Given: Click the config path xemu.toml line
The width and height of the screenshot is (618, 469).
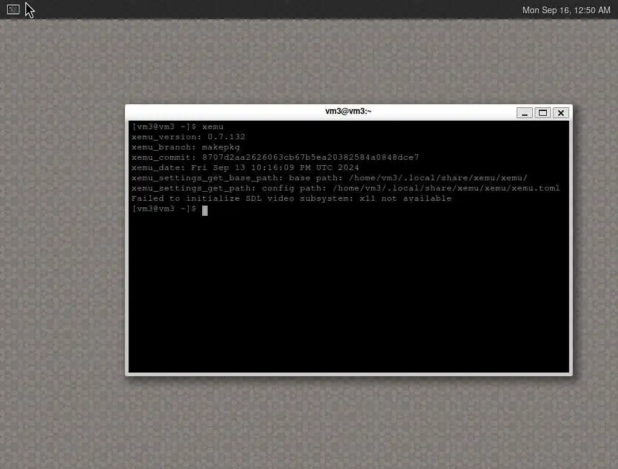Looking at the screenshot, I should 346,188.
